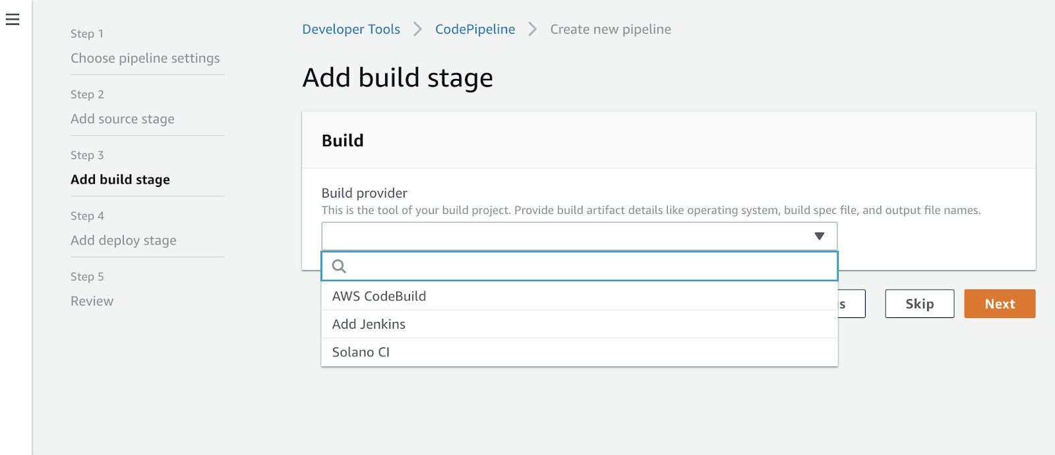The width and height of the screenshot is (1055, 455).
Task: Choose the Add Jenkins option
Action: [x=579, y=324]
